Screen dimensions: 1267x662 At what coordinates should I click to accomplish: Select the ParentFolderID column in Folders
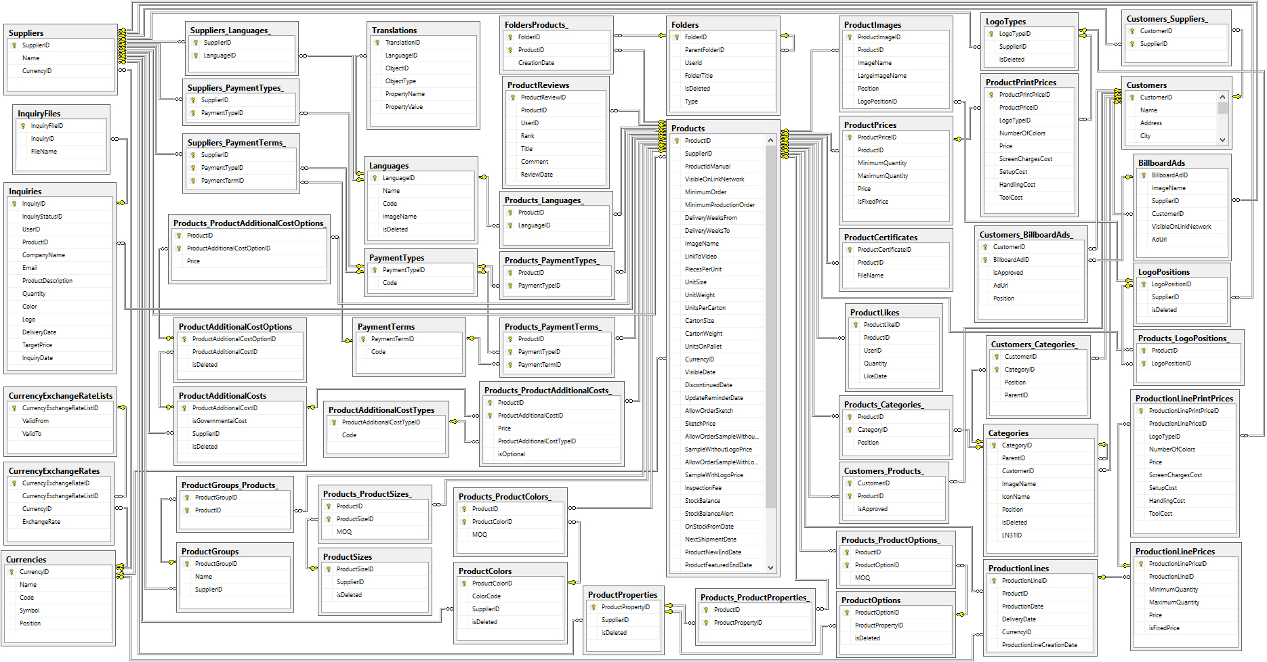tap(722, 50)
